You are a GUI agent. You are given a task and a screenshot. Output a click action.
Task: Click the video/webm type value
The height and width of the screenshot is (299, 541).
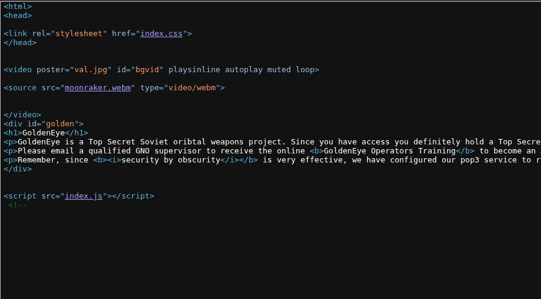pos(192,88)
